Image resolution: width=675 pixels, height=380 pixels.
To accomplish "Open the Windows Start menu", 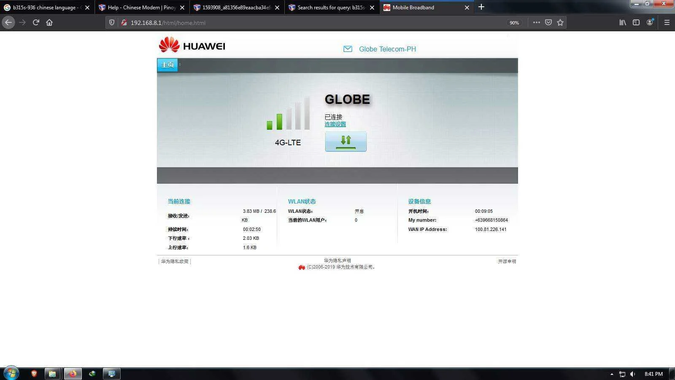I will pos(11,373).
